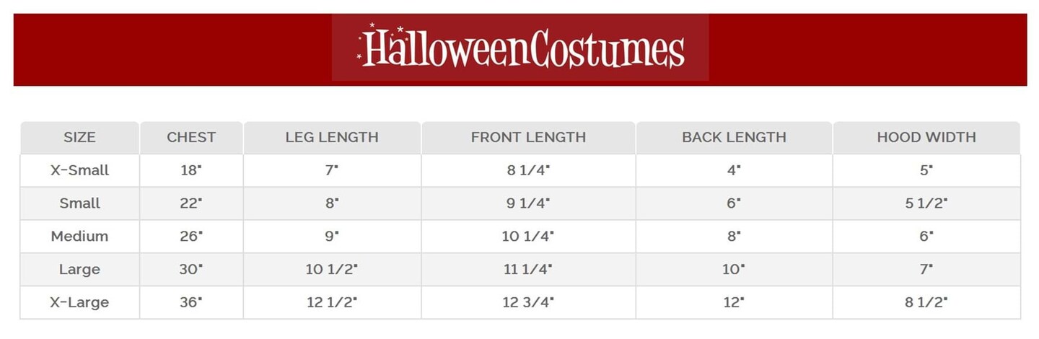Viewport: 1039px width, 339px height.
Task: Click the X-Small chest value 18"
Action: coord(191,171)
